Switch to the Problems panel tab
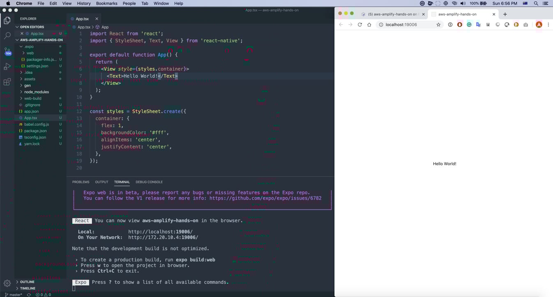 81,182
